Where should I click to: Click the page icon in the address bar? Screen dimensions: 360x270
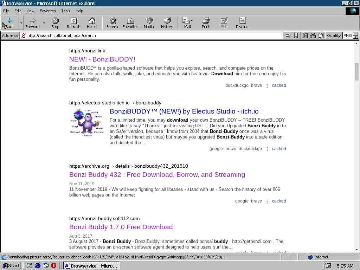[24, 36]
